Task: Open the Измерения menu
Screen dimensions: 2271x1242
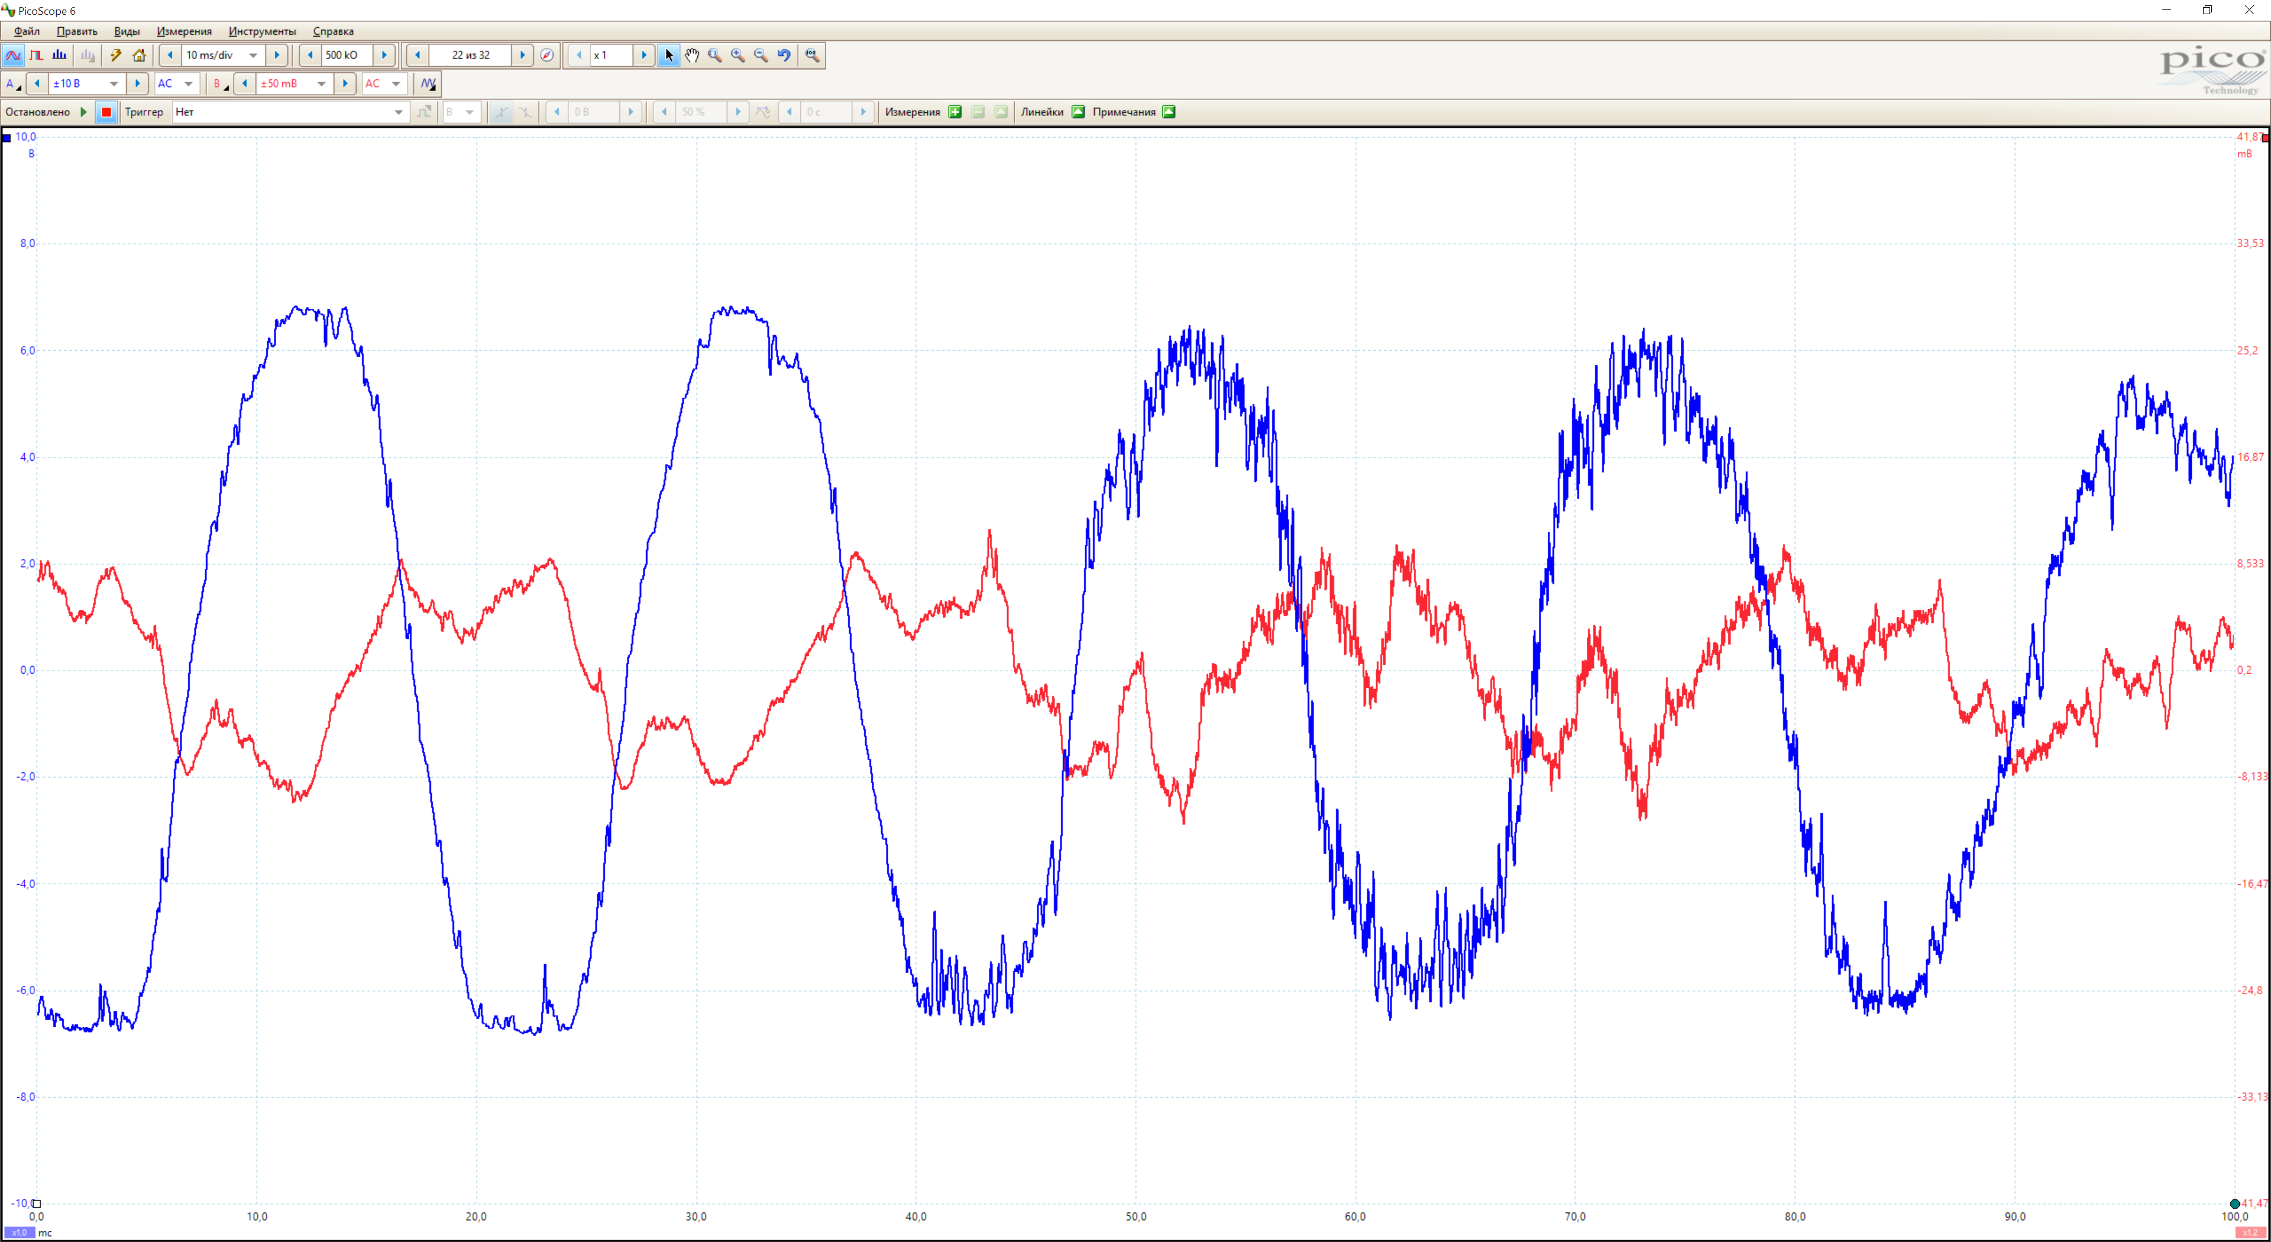Action: coord(185,31)
